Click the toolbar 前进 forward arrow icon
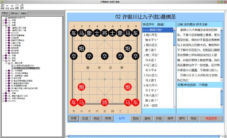This screenshot has height=138, width=227. point(12,7)
